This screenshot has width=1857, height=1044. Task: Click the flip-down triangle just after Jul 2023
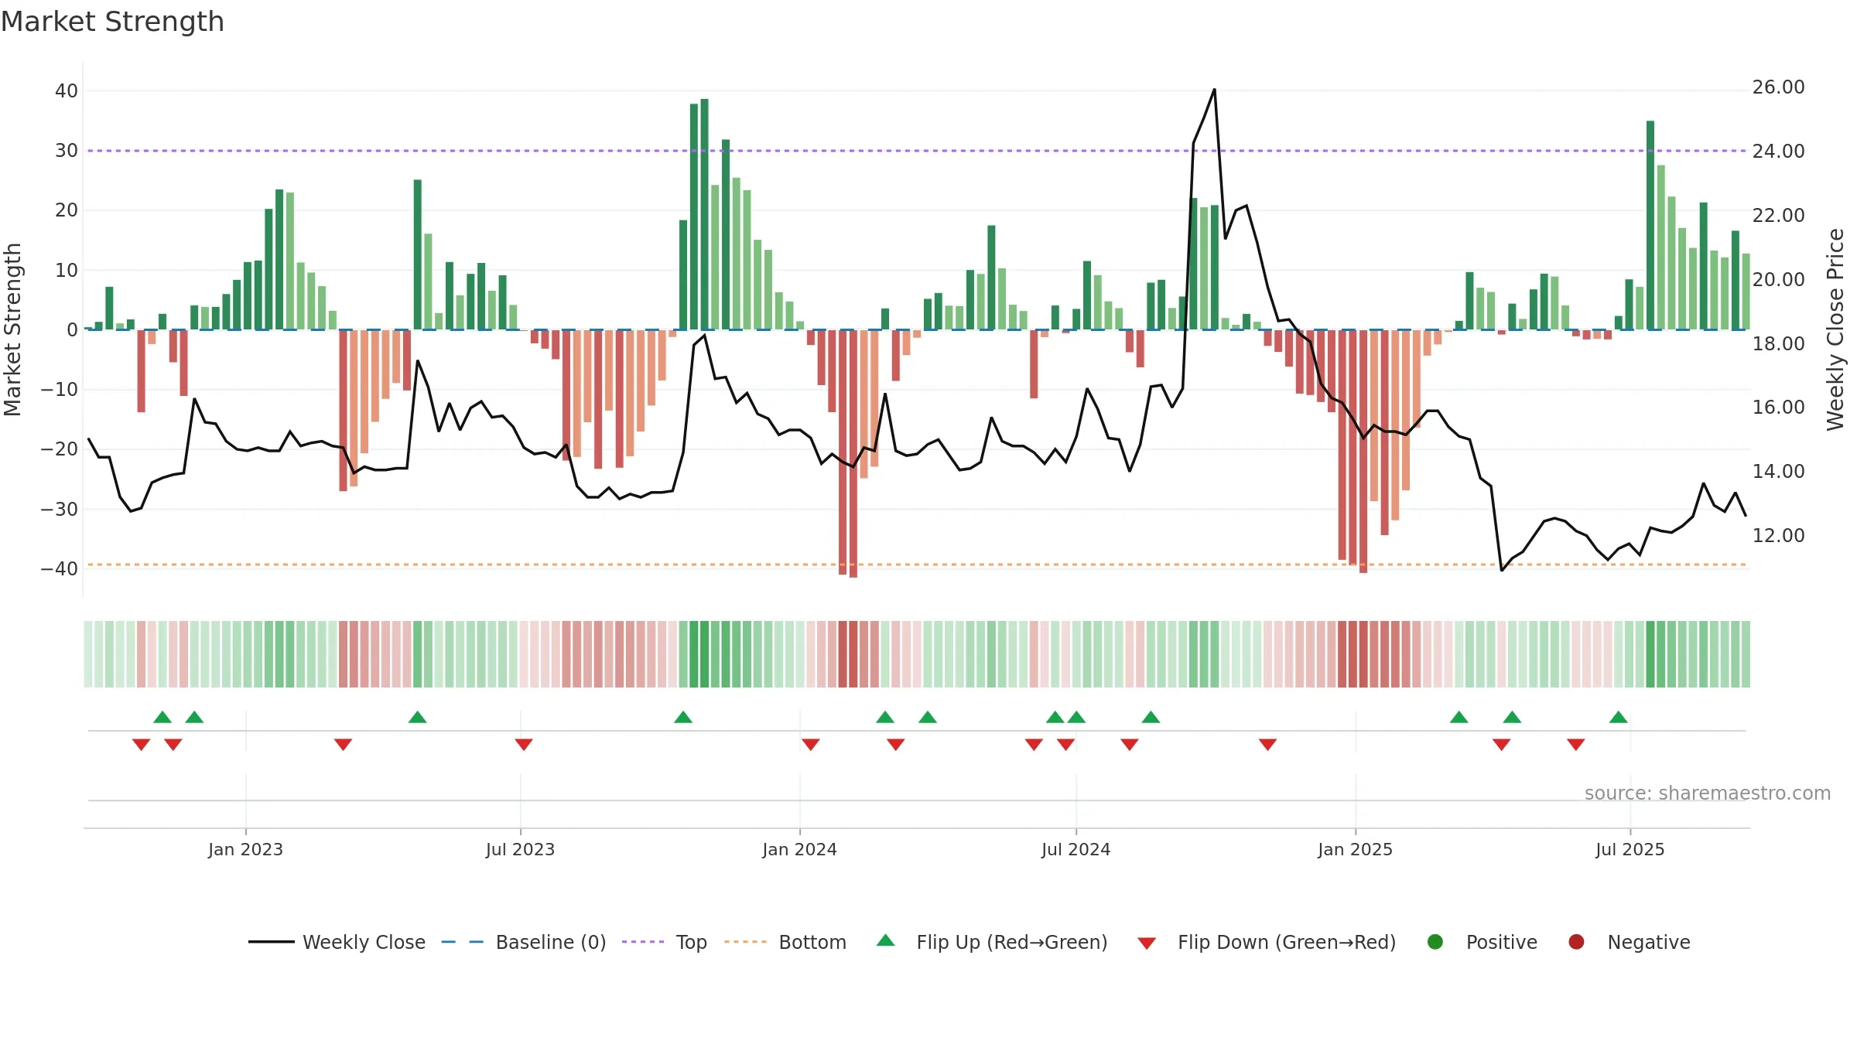pyautogui.click(x=524, y=745)
